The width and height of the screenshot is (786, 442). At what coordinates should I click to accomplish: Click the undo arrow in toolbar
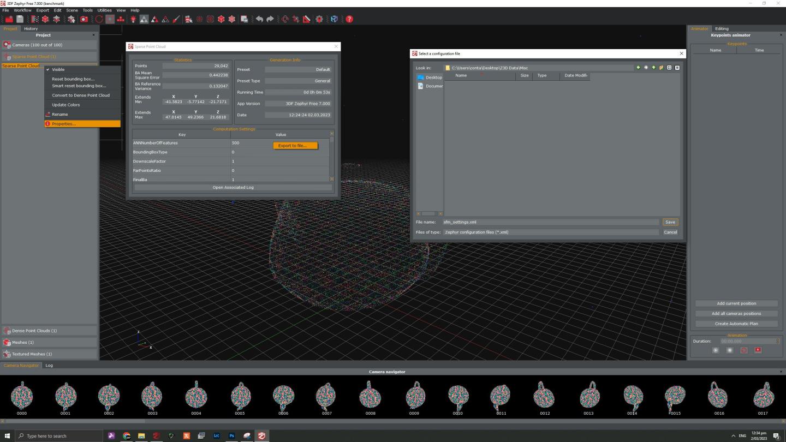259,19
